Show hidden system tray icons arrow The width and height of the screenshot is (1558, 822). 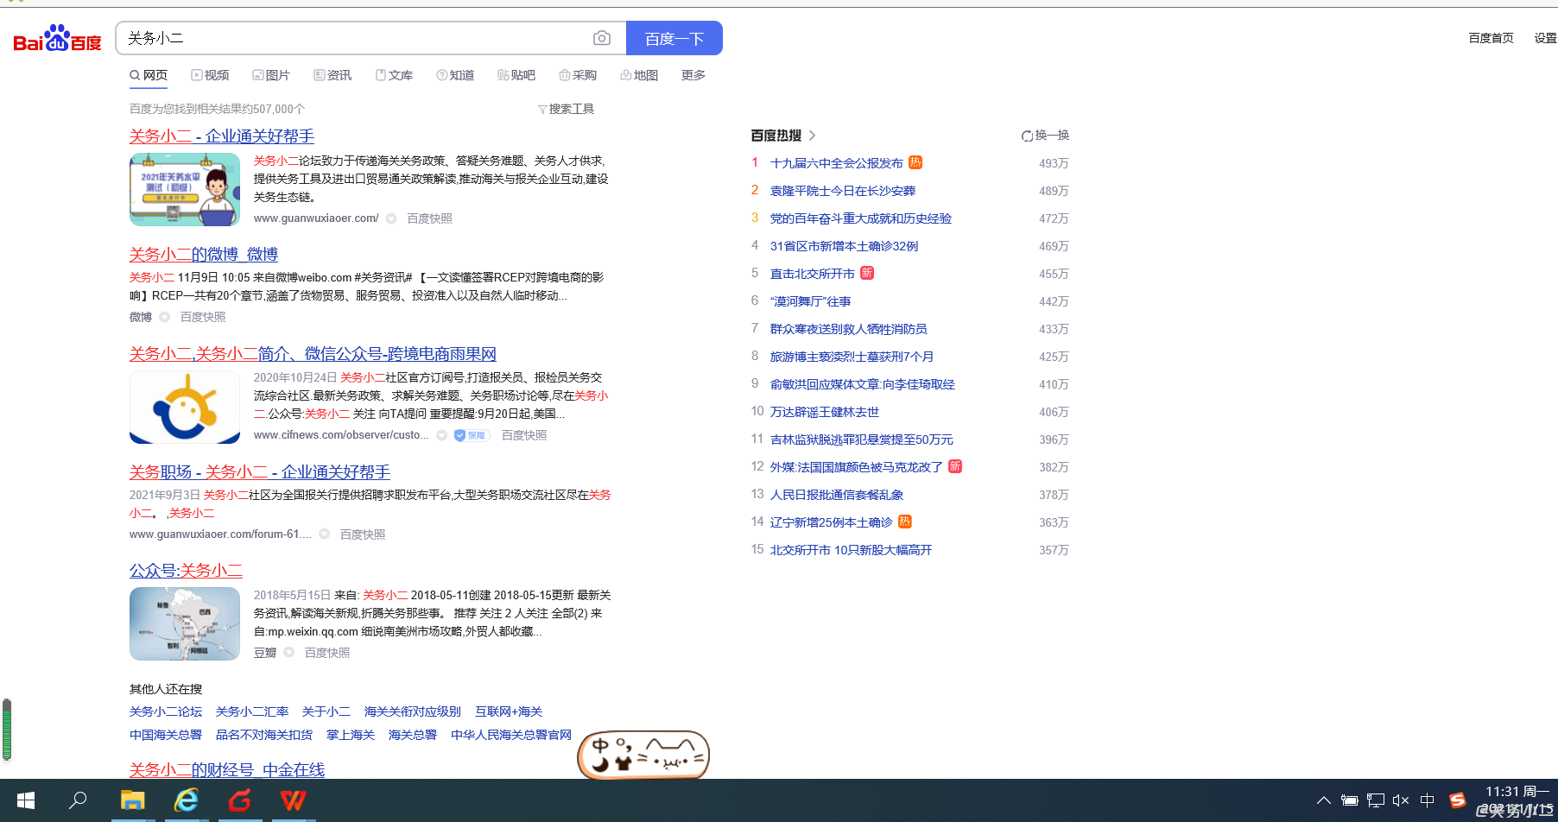1323,800
